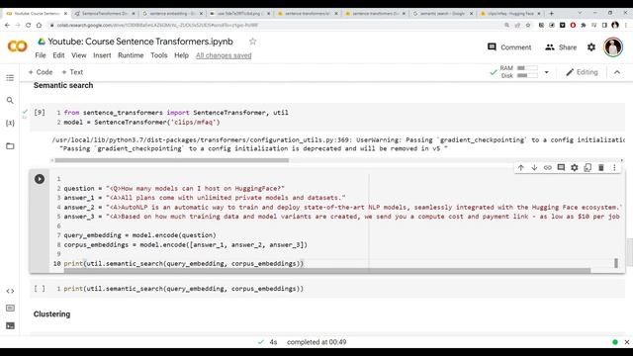Open the user account avatar

[613, 46]
